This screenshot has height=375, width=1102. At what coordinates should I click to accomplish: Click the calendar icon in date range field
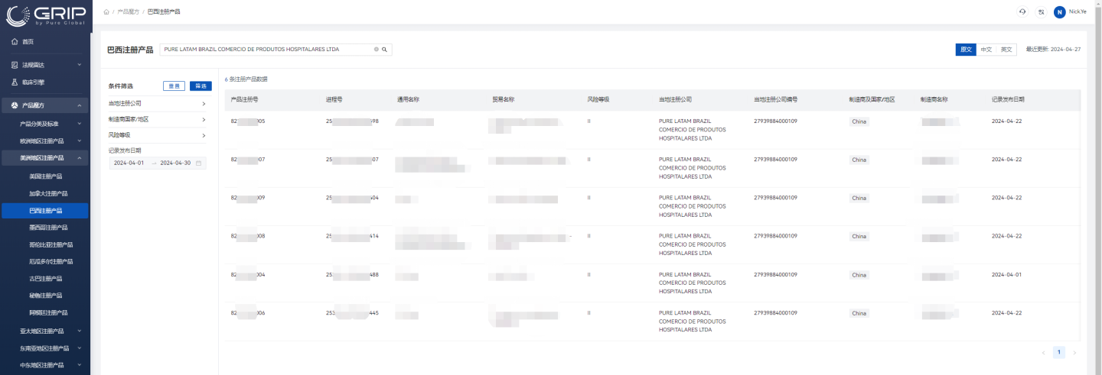coord(199,163)
